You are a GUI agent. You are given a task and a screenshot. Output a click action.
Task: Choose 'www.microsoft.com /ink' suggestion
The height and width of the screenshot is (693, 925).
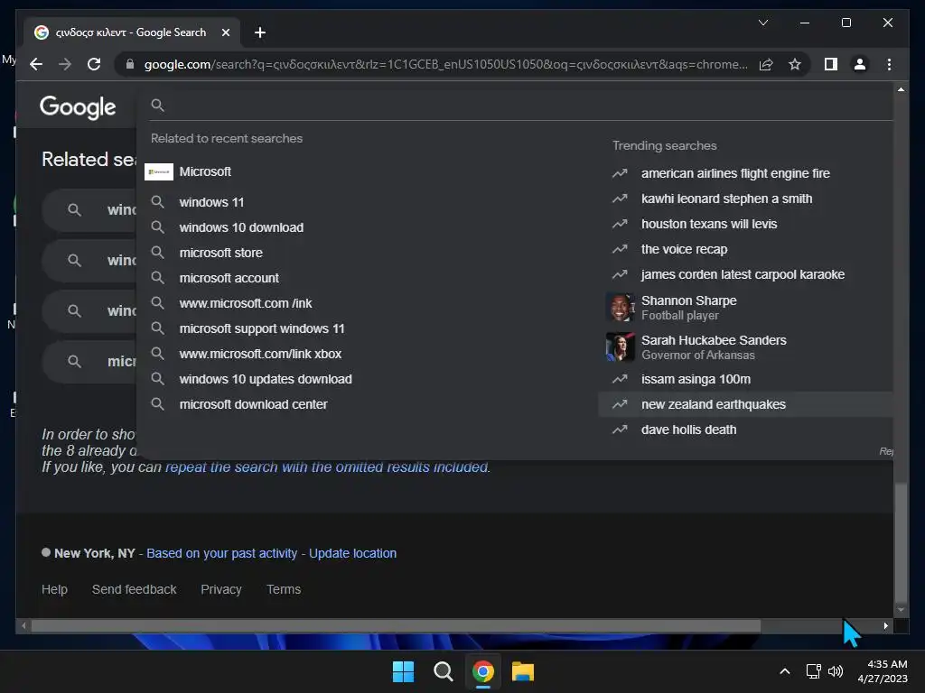click(x=366, y=303)
